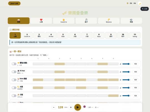Click the highlighted beat 2 cell in the Hi-Hat row
Screen dimensions: 150x112
tap(59, 72)
